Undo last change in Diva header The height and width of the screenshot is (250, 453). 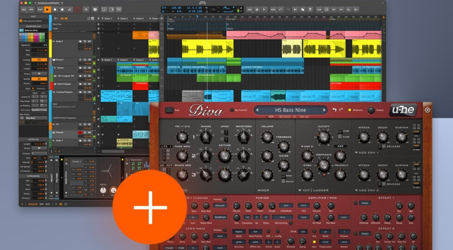coord(334,110)
